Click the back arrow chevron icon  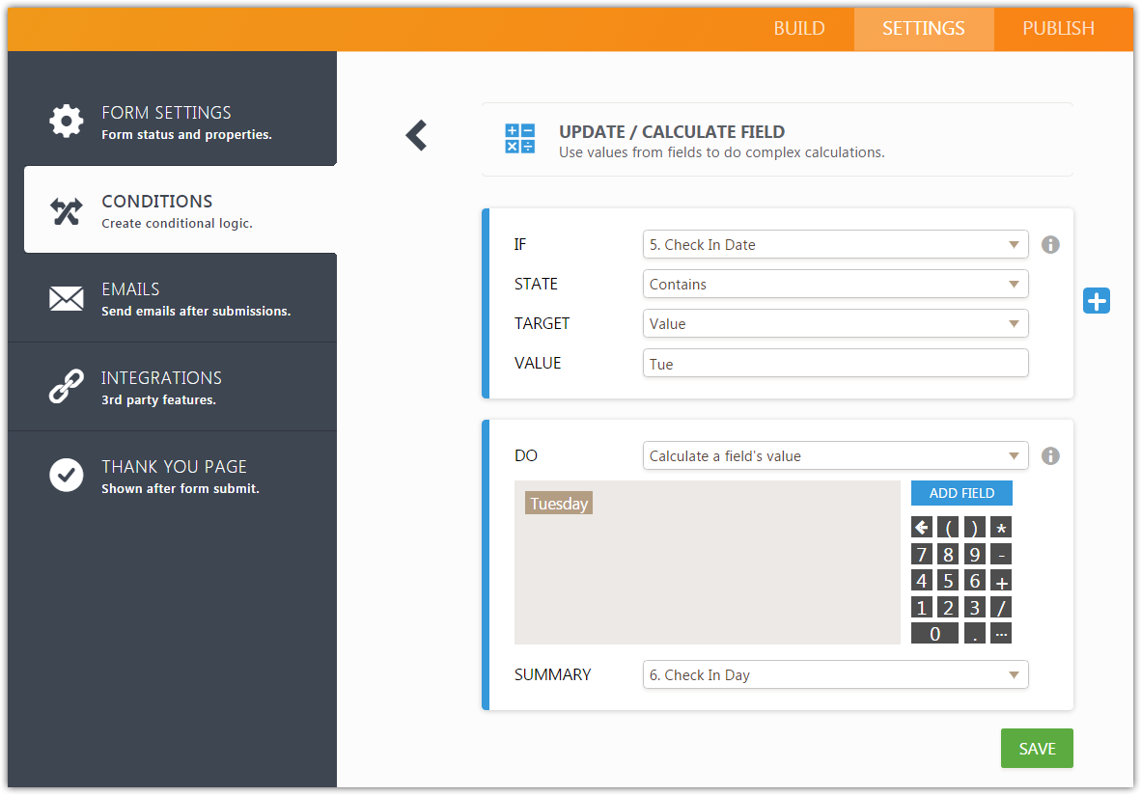point(416,136)
